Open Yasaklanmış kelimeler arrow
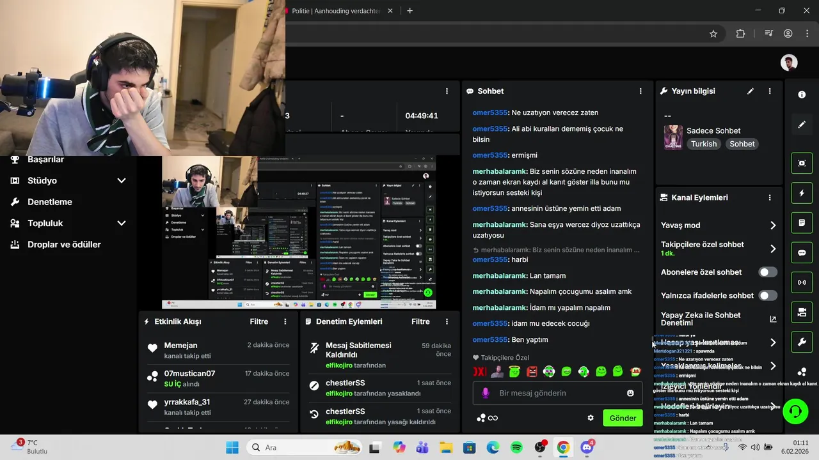 [x=773, y=366]
